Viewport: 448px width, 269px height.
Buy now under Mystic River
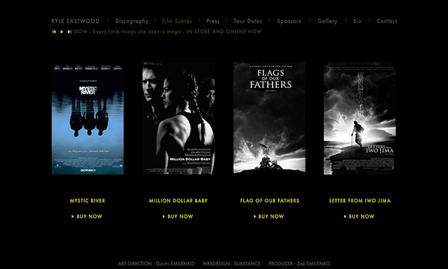[x=87, y=217]
